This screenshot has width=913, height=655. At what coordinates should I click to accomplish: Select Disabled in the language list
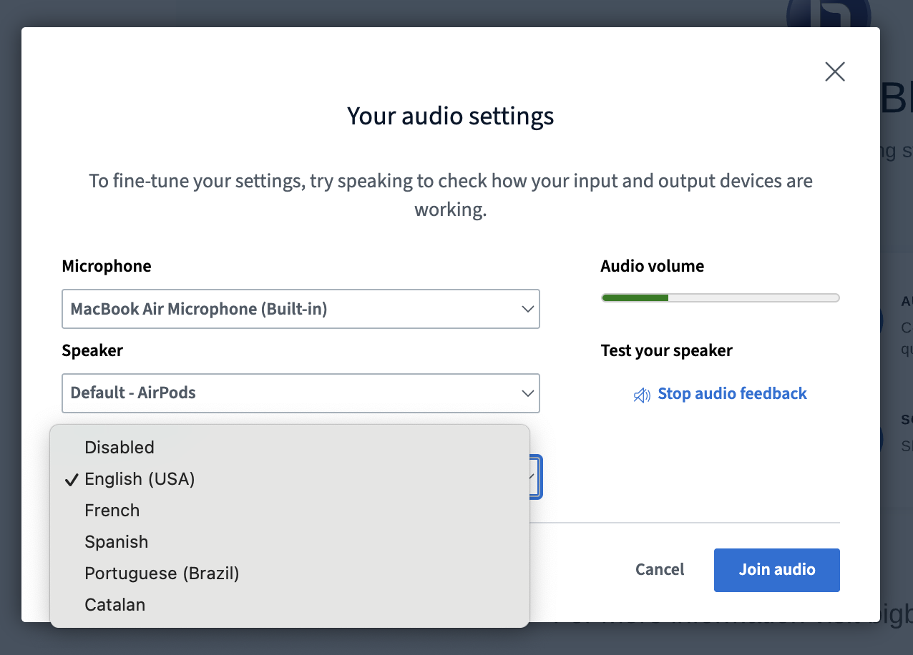(x=290, y=448)
